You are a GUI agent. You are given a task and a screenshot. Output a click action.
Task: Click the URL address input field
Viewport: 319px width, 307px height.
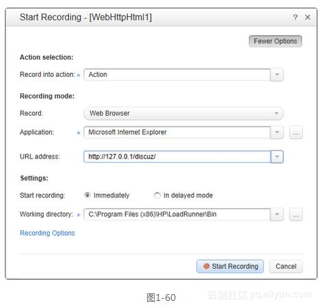177,157
